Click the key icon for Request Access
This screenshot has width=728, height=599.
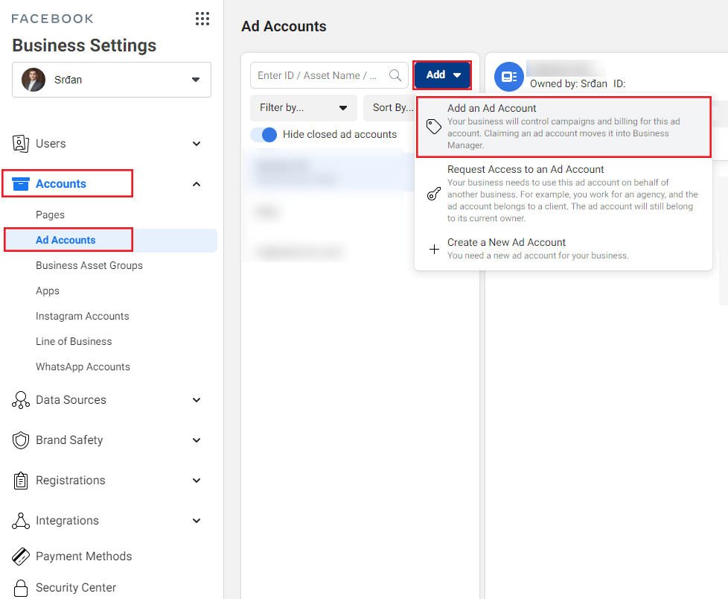click(x=434, y=193)
